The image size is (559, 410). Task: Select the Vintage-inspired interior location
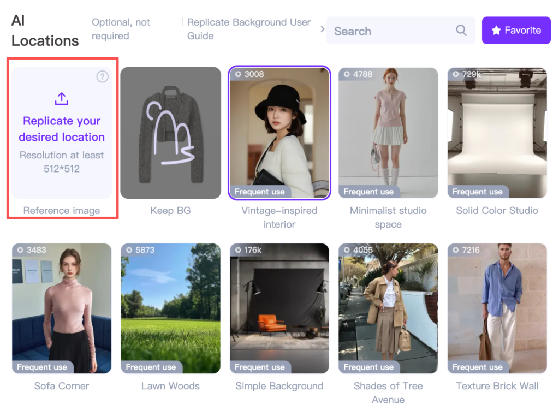pyautogui.click(x=279, y=133)
